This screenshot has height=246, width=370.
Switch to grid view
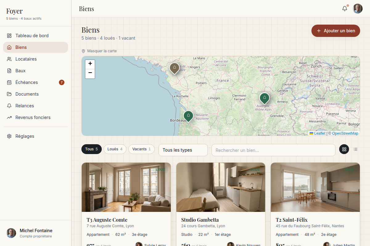pyautogui.click(x=344, y=149)
